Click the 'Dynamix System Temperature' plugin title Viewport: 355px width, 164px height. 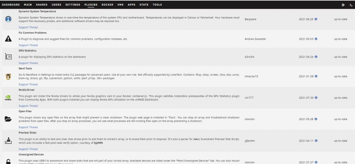pyautogui.click(x=37, y=11)
